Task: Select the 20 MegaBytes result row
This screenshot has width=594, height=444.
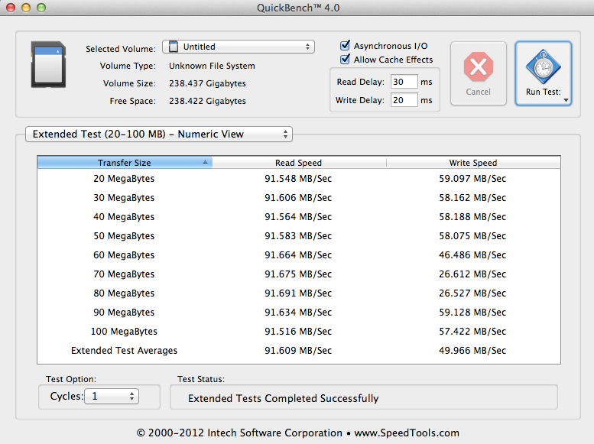Action: click(298, 179)
